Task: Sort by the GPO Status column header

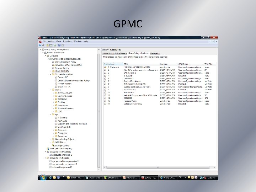Action: (x=191, y=64)
